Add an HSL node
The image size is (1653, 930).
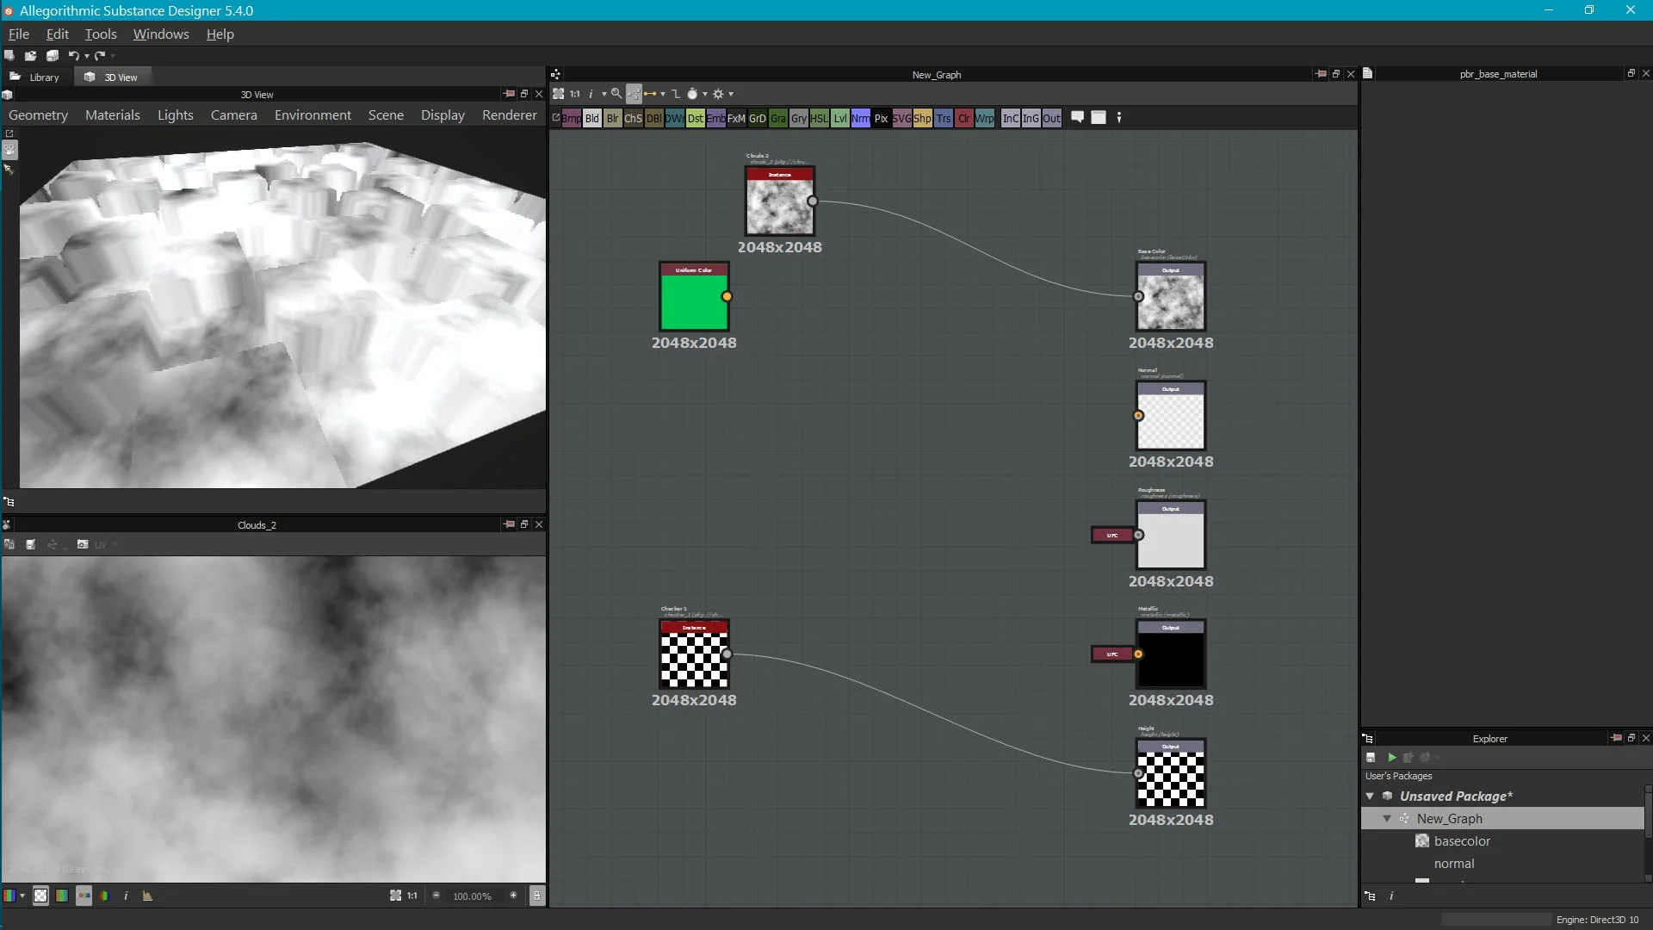[820, 119]
